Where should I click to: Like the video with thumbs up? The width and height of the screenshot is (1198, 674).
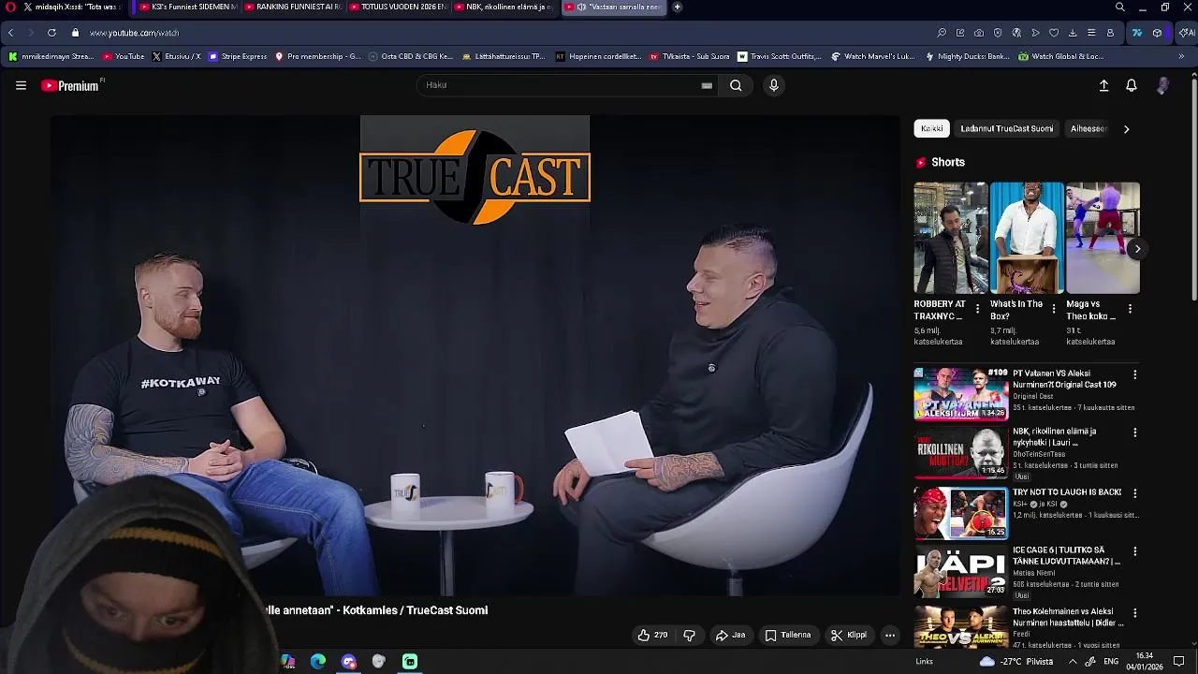653,635
